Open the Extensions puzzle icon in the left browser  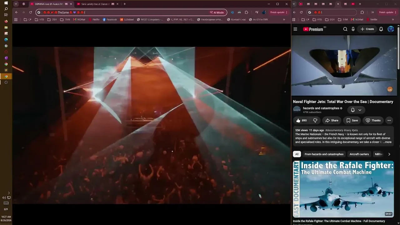coord(246,12)
